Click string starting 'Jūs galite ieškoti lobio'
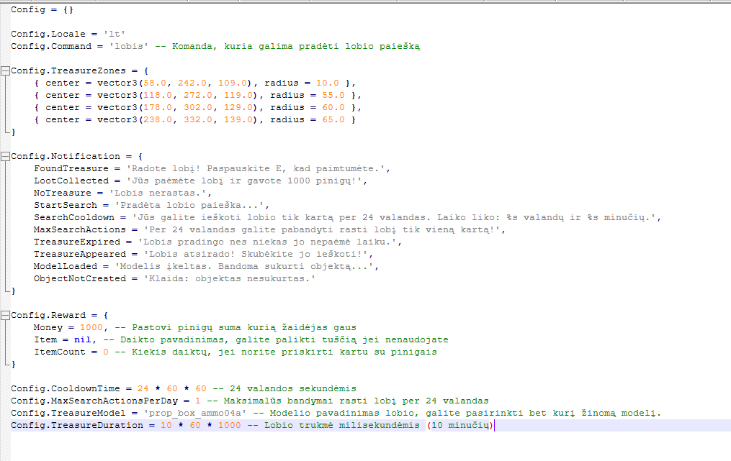The width and height of the screenshot is (731, 461). (x=394, y=217)
